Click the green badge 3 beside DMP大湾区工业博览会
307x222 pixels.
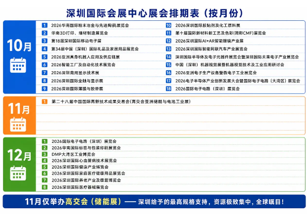click(45, 154)
